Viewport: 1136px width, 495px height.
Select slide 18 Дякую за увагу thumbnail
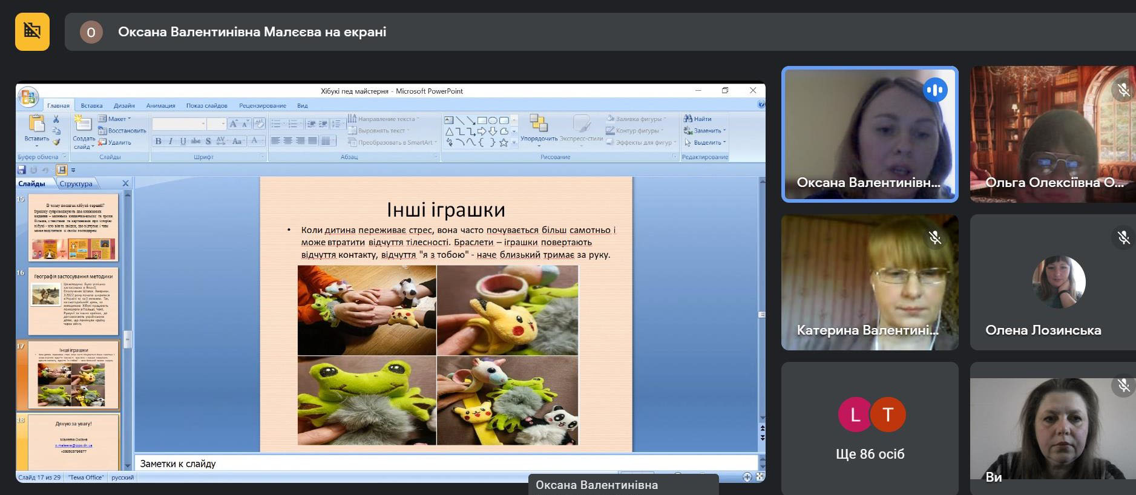(73, 442)
